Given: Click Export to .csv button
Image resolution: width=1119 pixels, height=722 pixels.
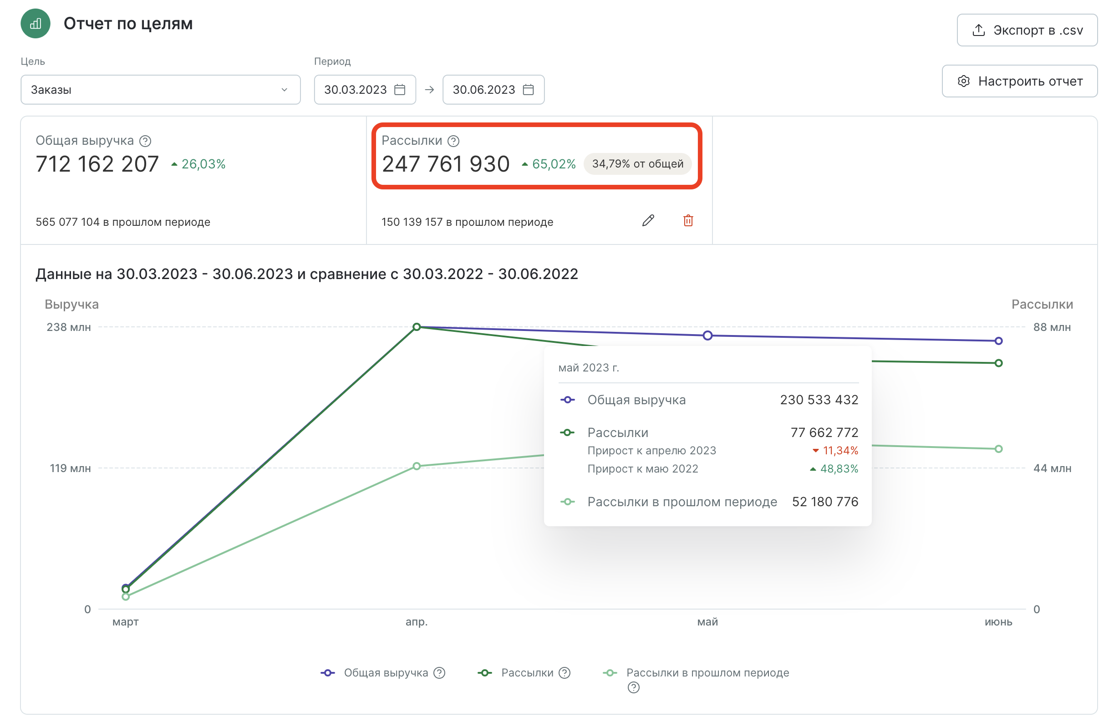Looking at the screenshot, I should 1027,30.
